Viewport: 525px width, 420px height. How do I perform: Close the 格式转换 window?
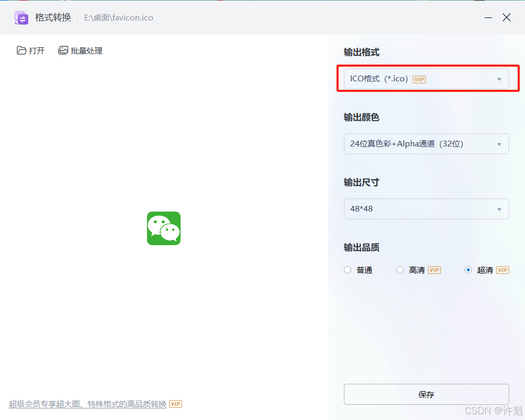[507, 17]
